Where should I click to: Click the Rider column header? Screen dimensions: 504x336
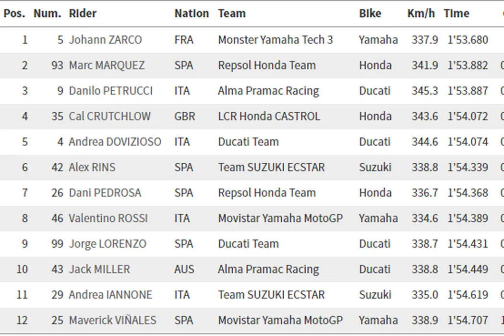83,13
